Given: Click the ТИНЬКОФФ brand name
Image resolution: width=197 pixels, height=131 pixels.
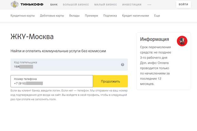Looking at the screenshot, I should point(32,4).
